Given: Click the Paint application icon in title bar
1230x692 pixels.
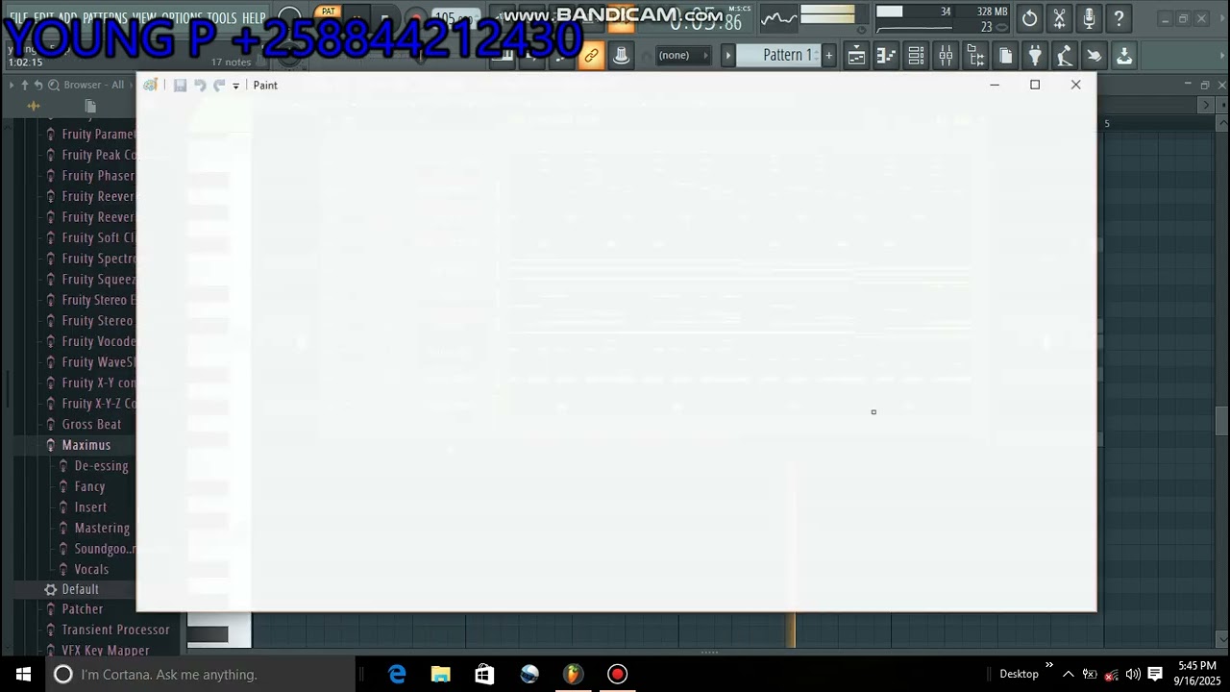Looking at the screenshot, I should (x=150, y=86).
